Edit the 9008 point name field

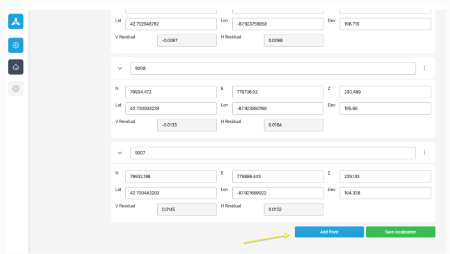(273, 68)
